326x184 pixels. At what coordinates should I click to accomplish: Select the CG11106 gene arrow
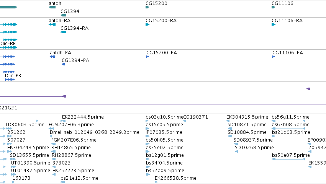274,7
